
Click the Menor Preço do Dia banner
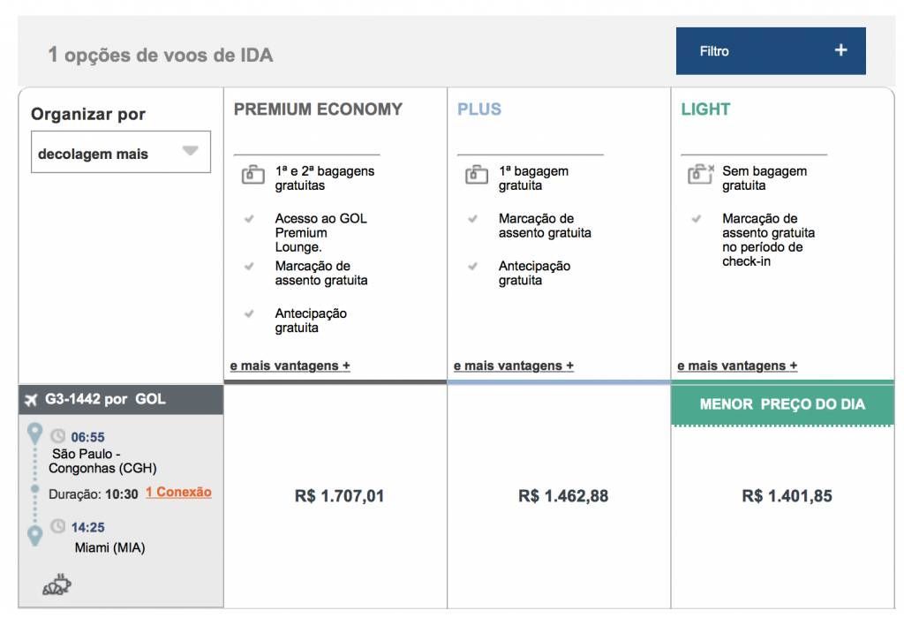(782, 404)
